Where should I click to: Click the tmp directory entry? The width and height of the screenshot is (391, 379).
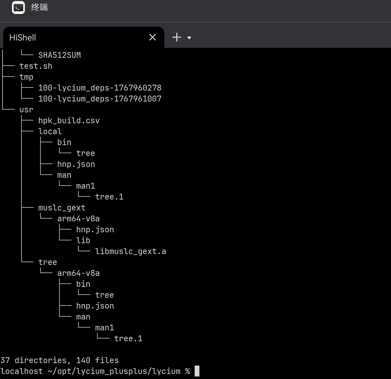coord(26,77)
